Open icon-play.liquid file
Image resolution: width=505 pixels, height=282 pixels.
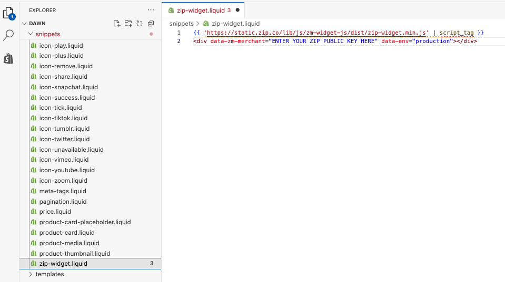pyautogui.click(x=90, y=46)
